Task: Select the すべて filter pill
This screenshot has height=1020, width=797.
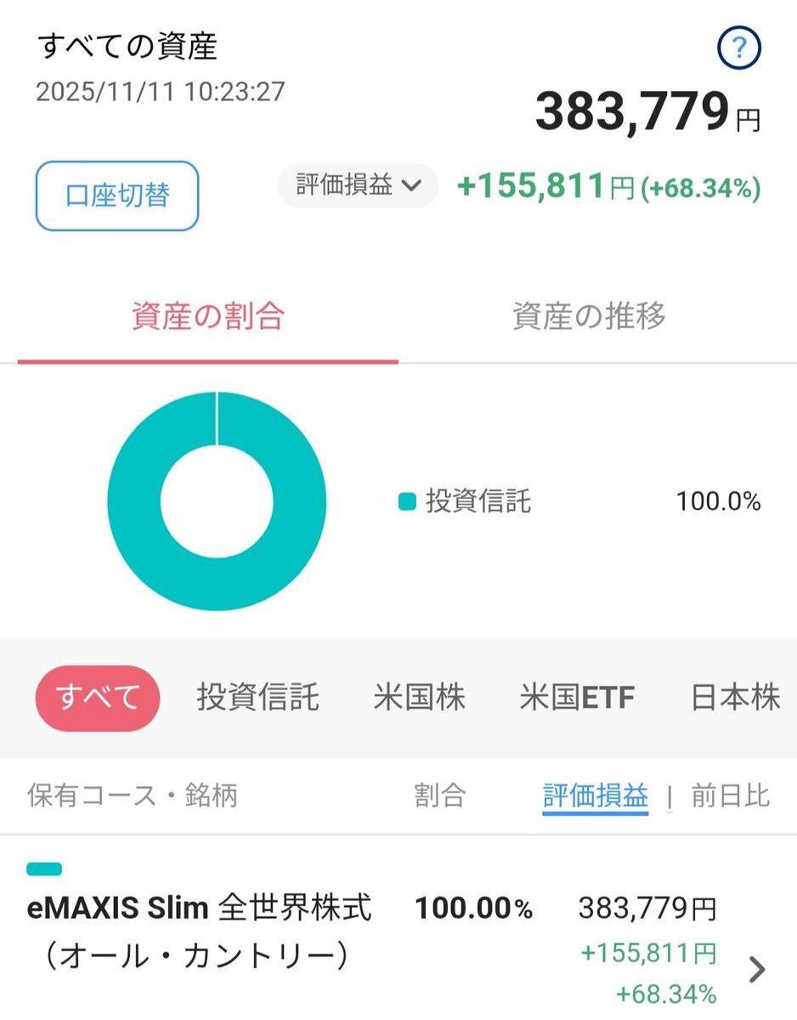Action: click(98, 698)
